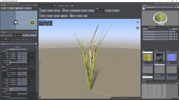
Task: Click the Actions button in Generation panel
Action: tap(11, 8)
